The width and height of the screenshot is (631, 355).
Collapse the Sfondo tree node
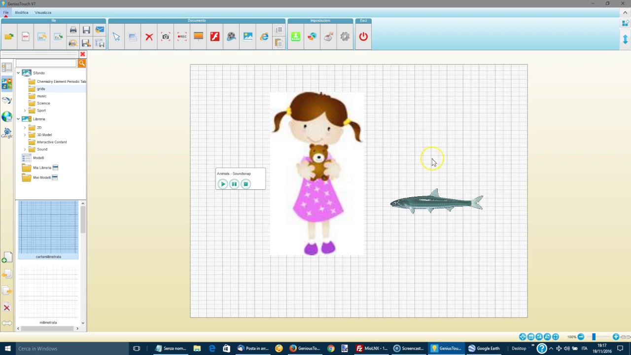[18, 73]
